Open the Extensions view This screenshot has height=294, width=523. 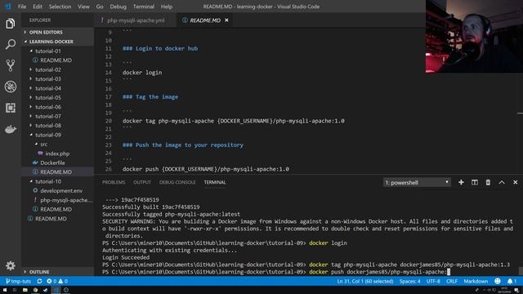11,108
